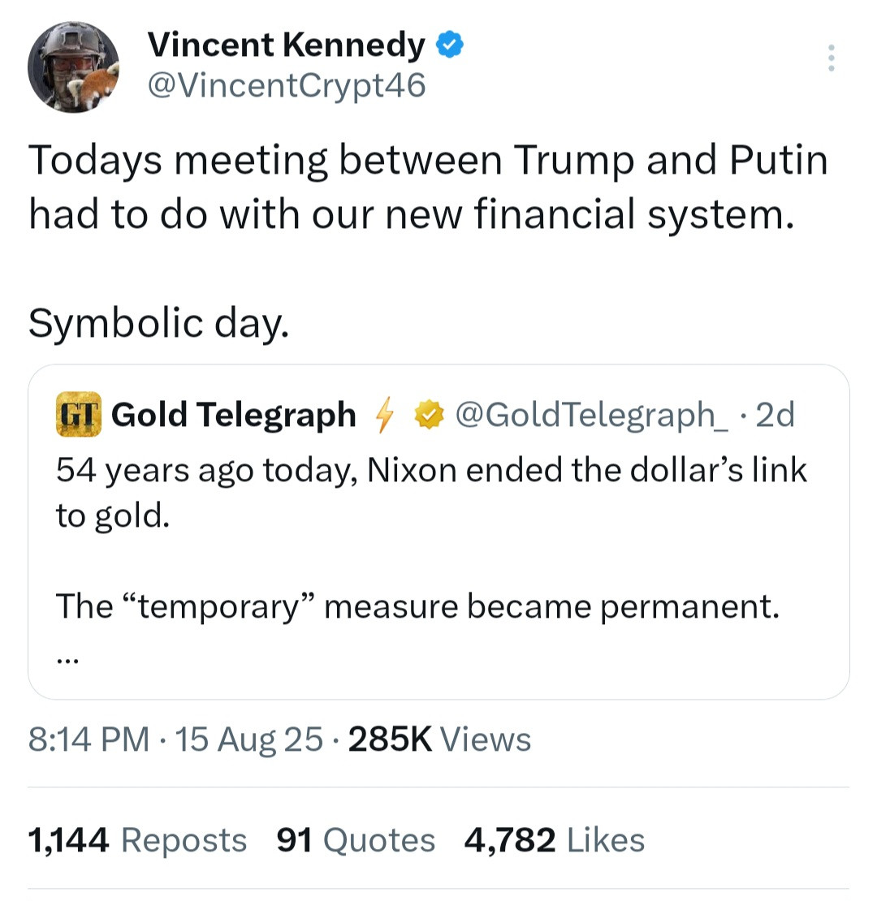This screenshot has width=877, height=901.
Task: Click the 'temporary measure became permanent' line
Action: [x=417, y=606]
